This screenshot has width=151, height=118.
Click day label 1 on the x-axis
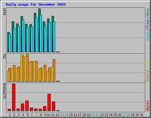[10, 115]
